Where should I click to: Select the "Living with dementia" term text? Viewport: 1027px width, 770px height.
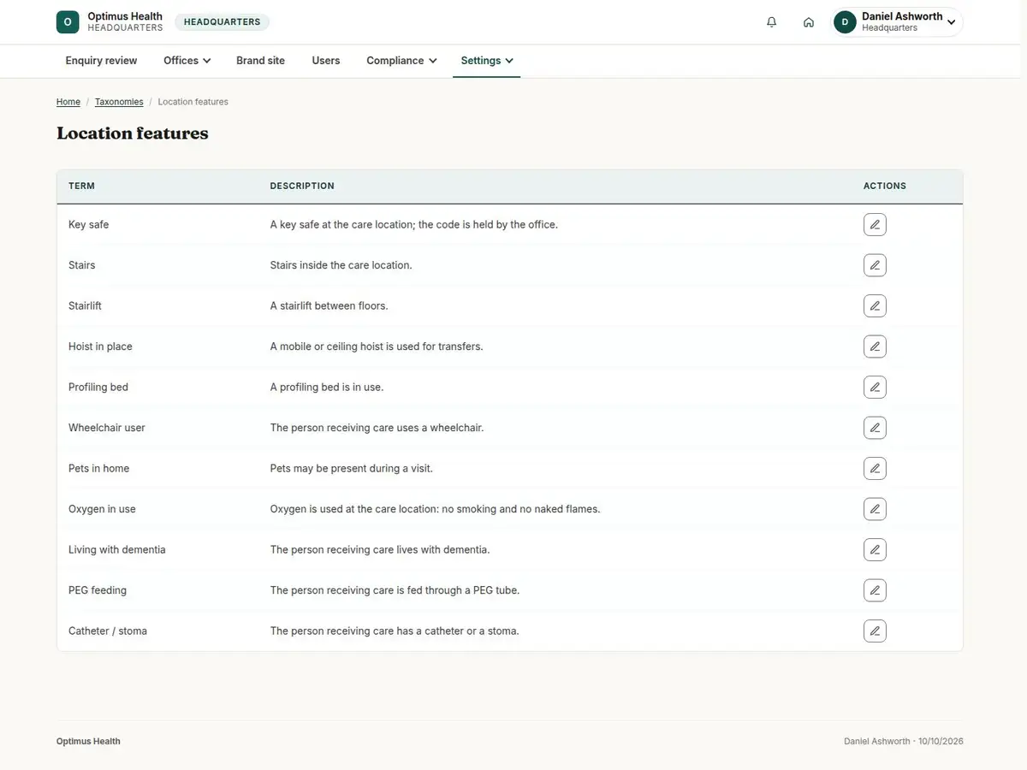[x=117, y=550]
